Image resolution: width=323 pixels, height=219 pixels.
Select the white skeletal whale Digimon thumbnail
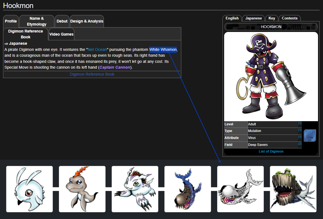240,189
